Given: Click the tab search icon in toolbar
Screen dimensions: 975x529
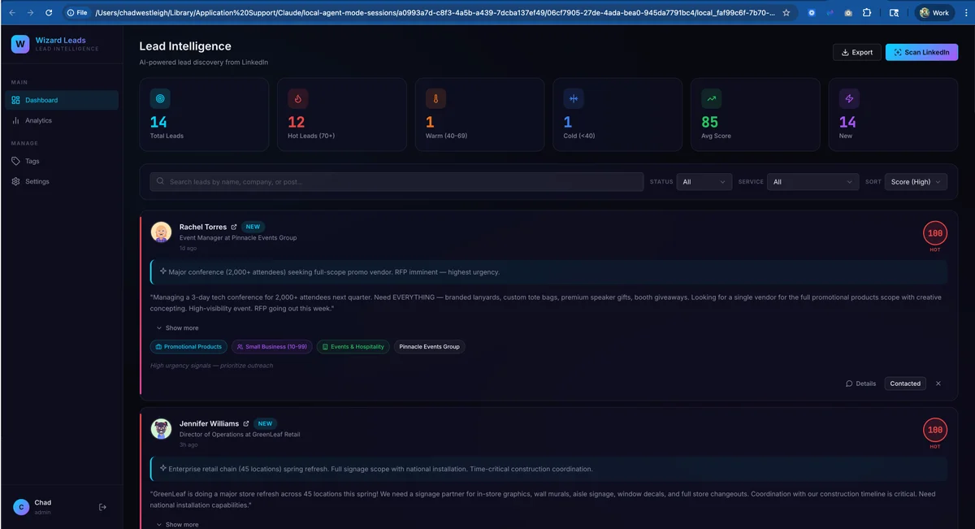Looking at the screenshot, I should (895, 13).
